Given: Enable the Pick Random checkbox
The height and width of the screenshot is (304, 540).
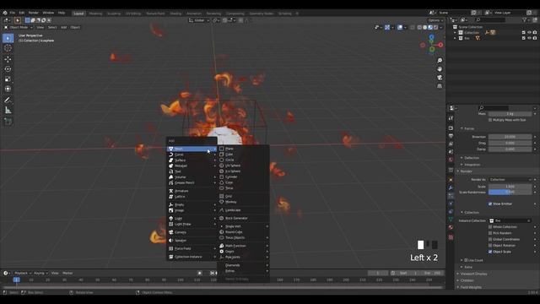Looking at the screenshot, I should click(x=490, y=233).
